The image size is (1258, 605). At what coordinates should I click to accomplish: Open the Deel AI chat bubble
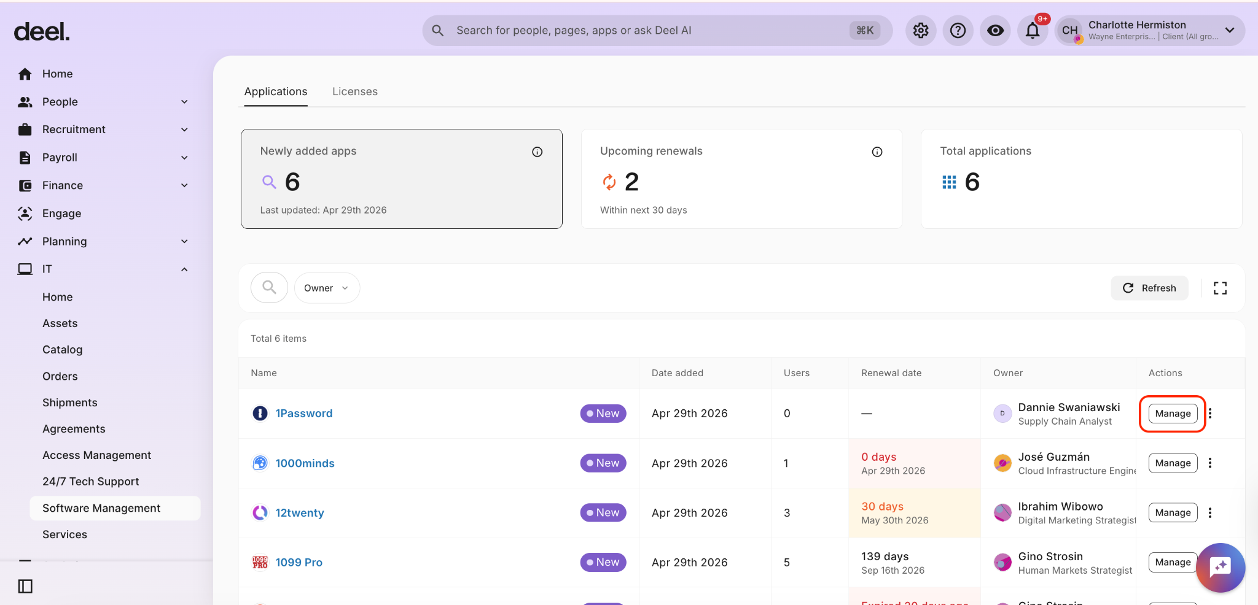click(1220, 567)
